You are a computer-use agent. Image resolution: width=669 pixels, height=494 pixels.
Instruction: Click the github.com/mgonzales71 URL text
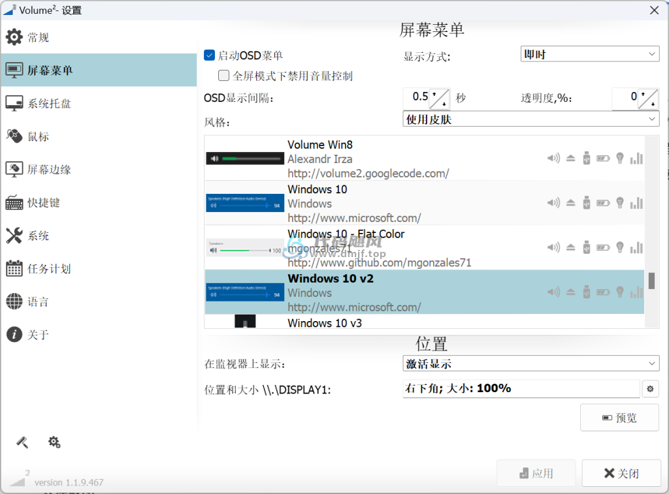coord(380,262)
